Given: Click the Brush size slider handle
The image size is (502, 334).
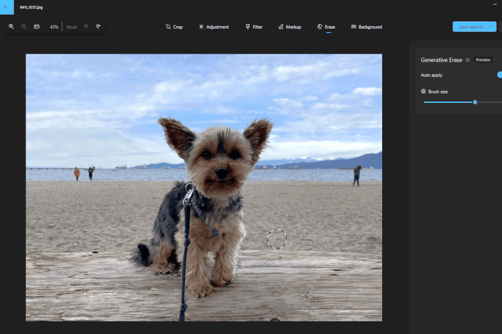Looking at the screenshot, I should coord(475,102).
